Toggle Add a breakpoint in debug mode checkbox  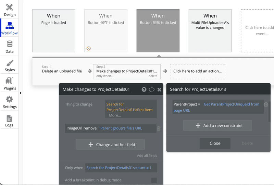click(154, 180)
